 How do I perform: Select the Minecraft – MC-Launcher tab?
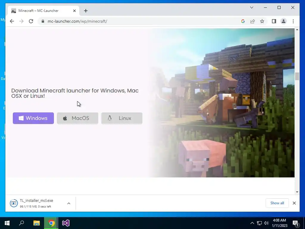(43, 11)
